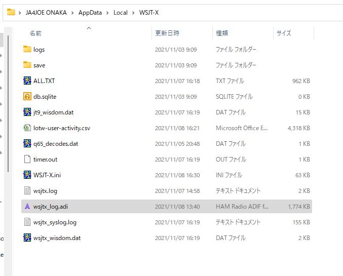Screen dimensions: 343x276
Task: Click WSJT-X breadcrumb segment
Action: (x=149, y=13)
